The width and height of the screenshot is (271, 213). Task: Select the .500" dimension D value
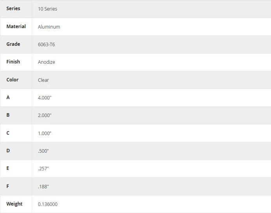43,151
